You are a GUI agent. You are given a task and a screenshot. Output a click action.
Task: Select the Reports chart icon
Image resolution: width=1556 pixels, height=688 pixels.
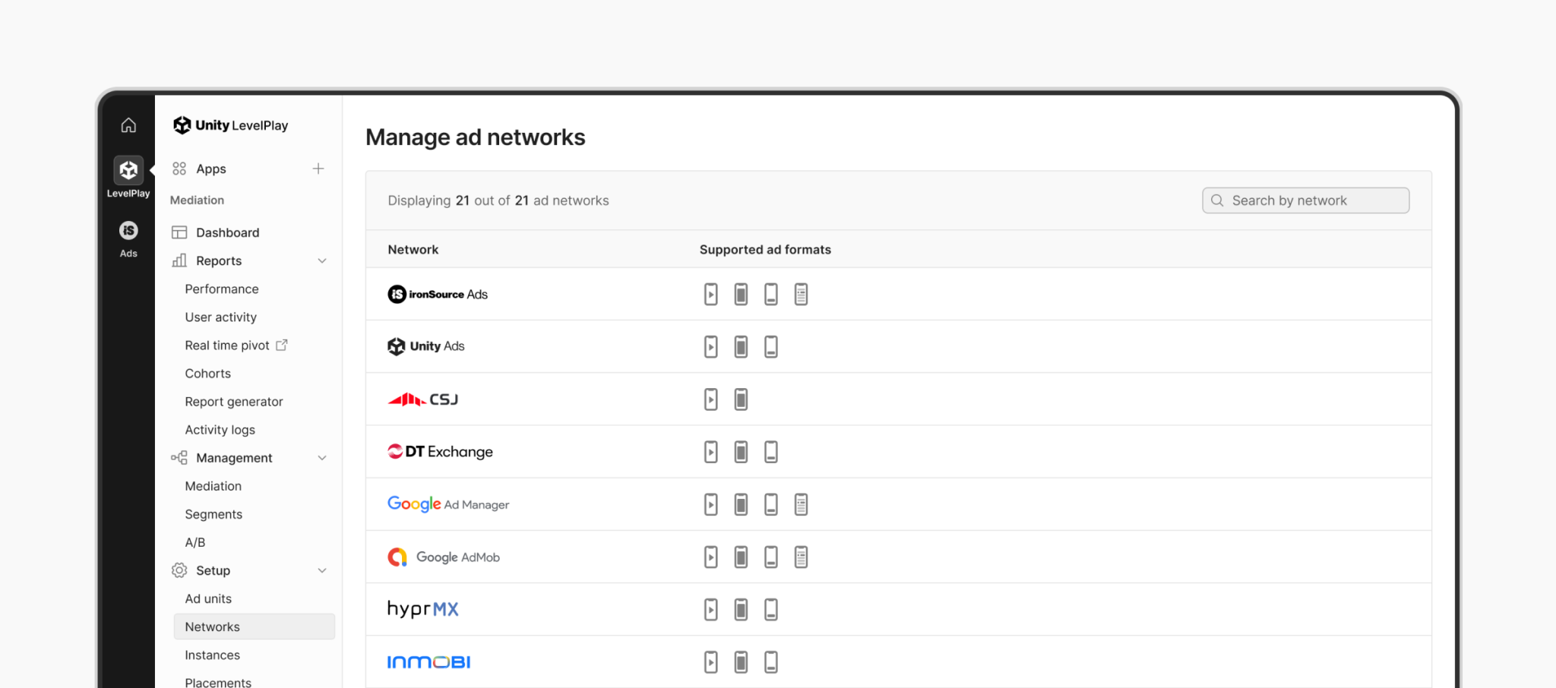[179, 260]
